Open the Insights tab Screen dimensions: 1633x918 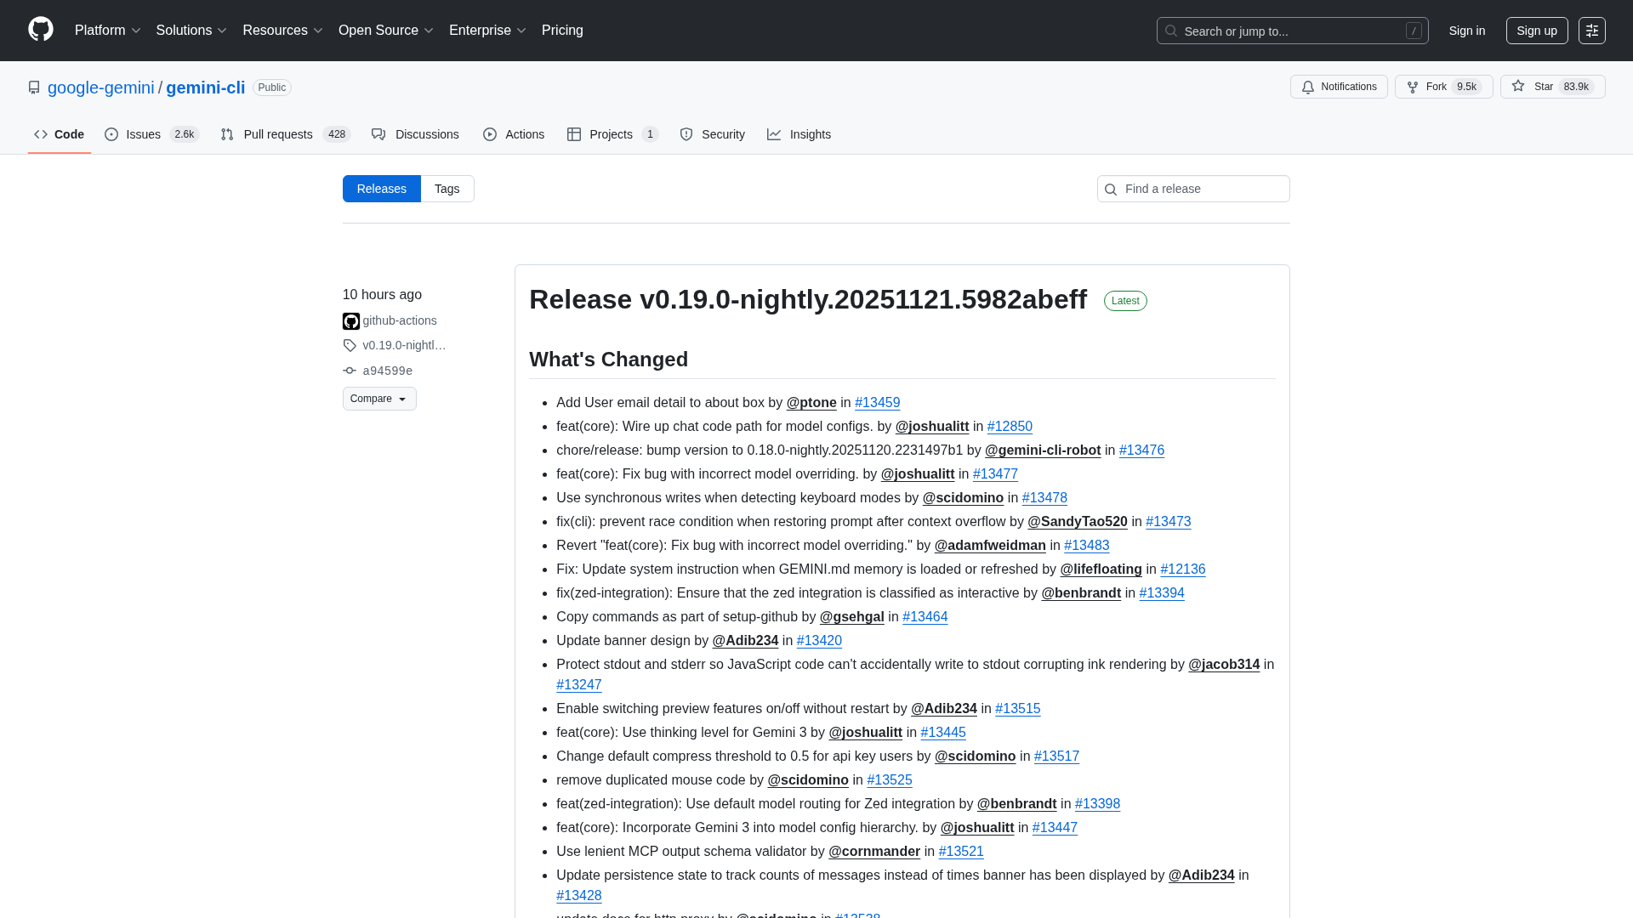[810, 134]
